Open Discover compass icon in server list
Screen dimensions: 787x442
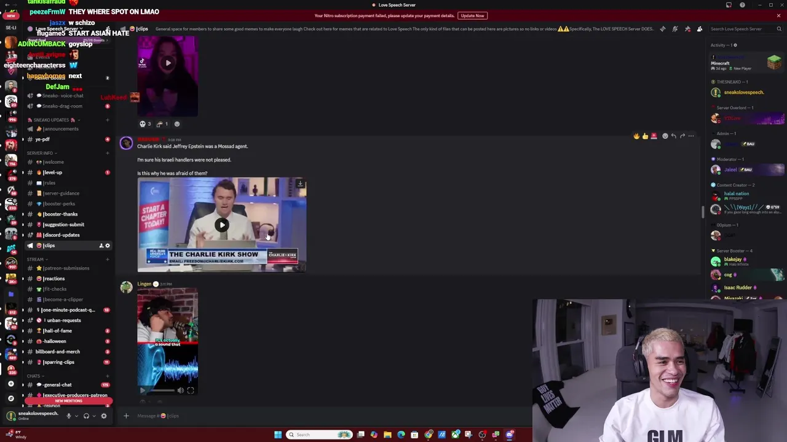point(10,398)
